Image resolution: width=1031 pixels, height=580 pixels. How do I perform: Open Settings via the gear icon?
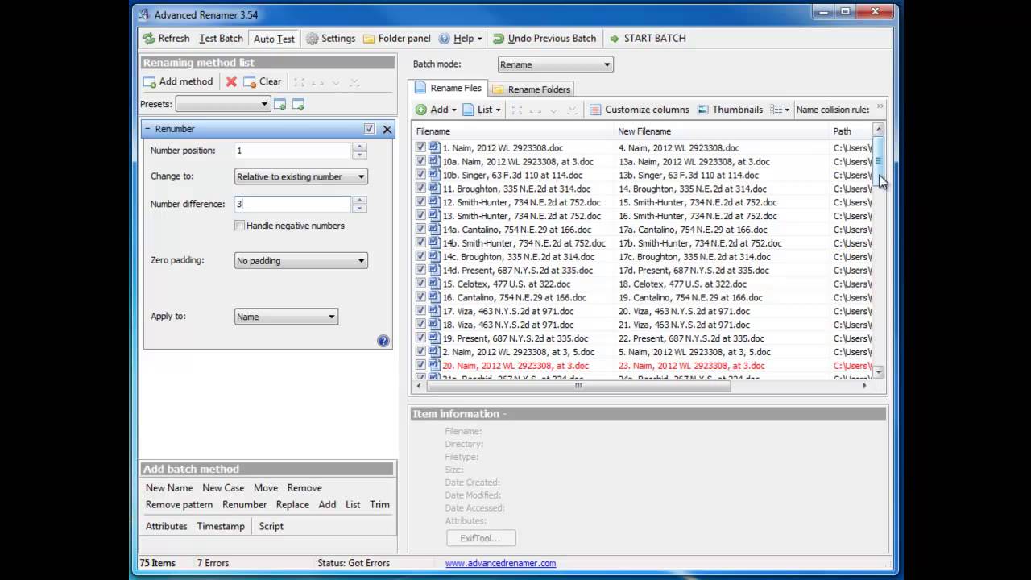click(x=312, y=39)
